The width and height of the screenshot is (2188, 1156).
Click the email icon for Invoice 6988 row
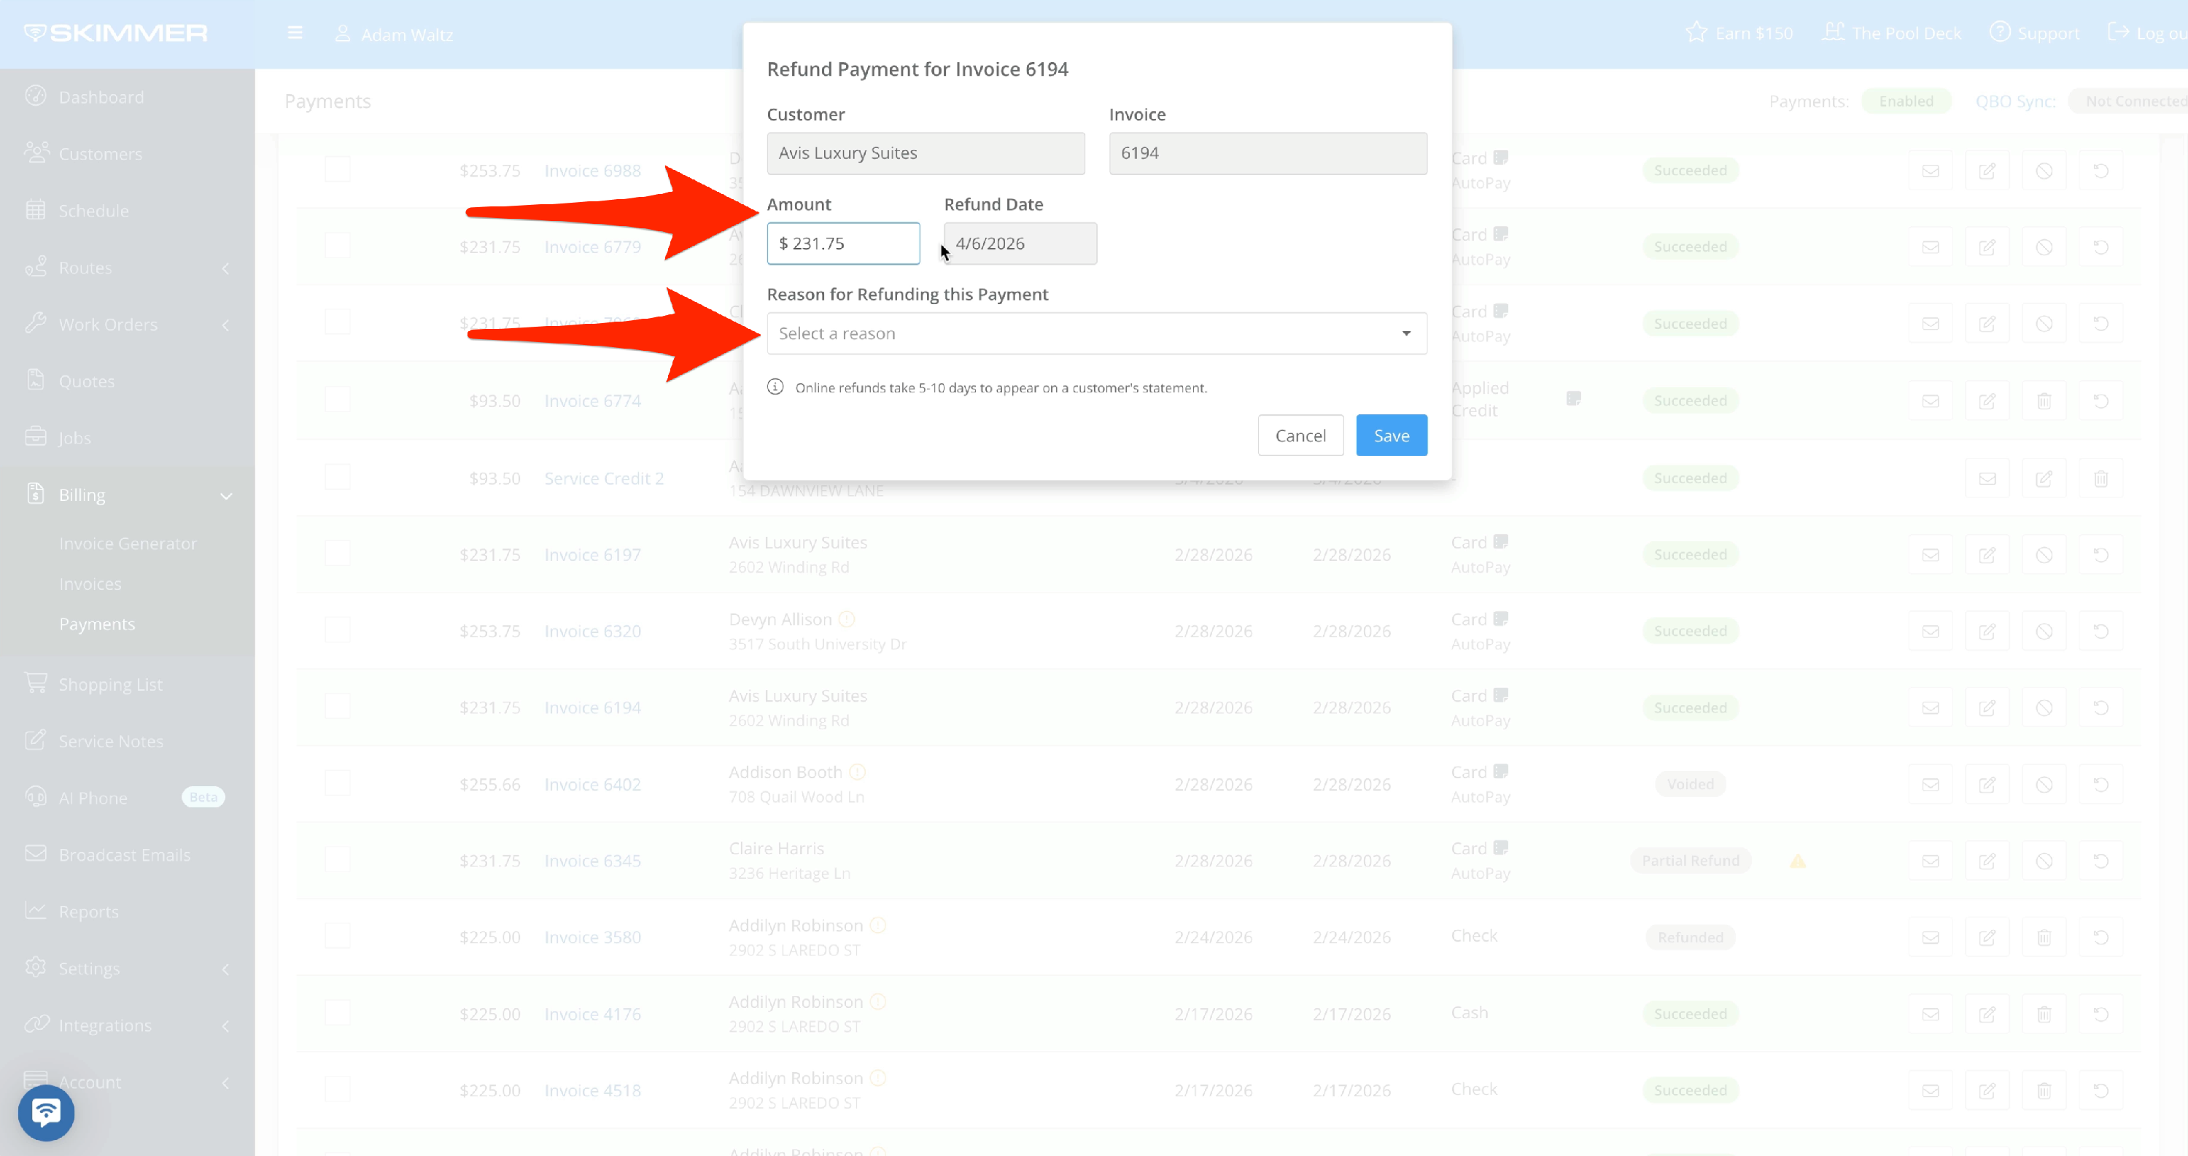coord(1930,171)
